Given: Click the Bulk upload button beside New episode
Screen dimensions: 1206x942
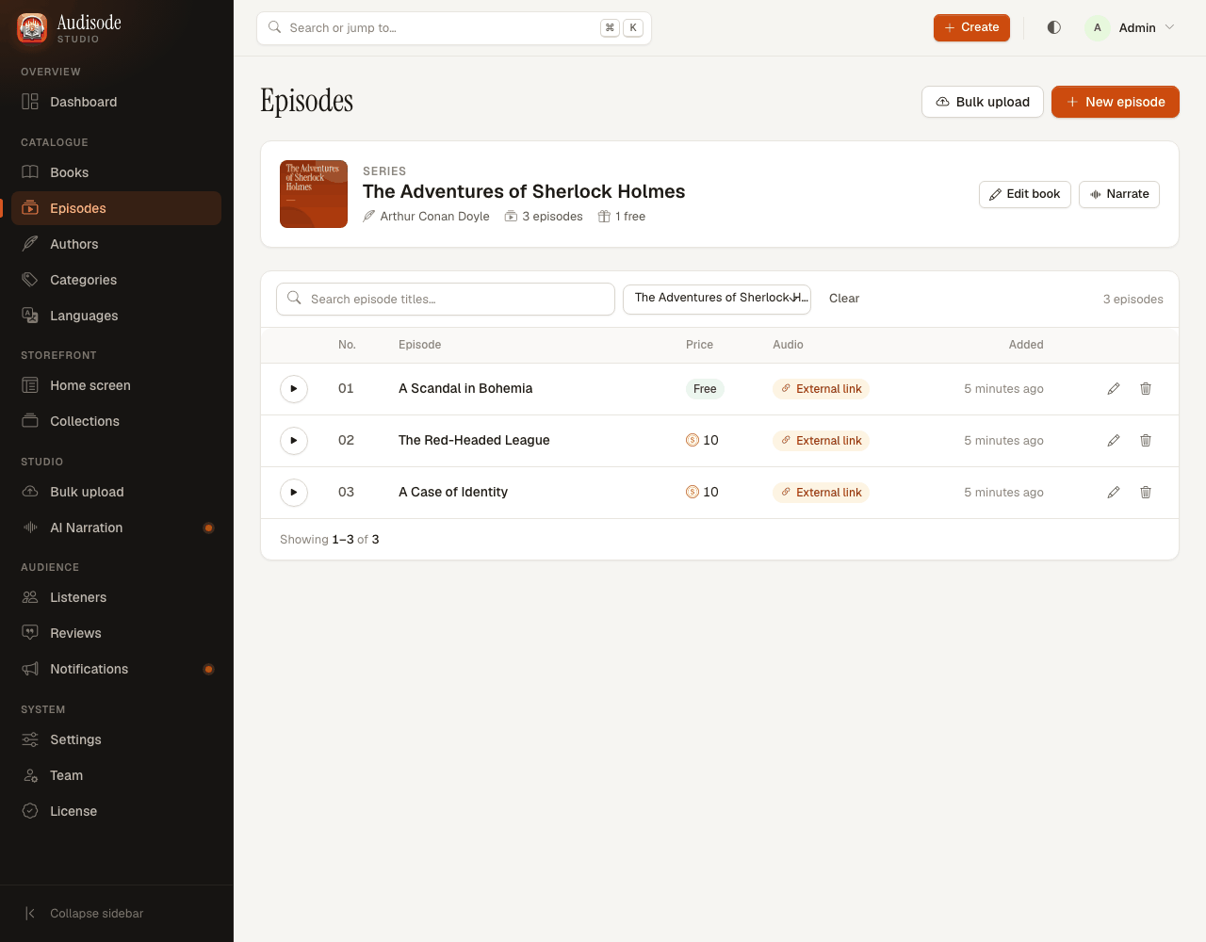Looking at the screenshot, I should point(983,102).
